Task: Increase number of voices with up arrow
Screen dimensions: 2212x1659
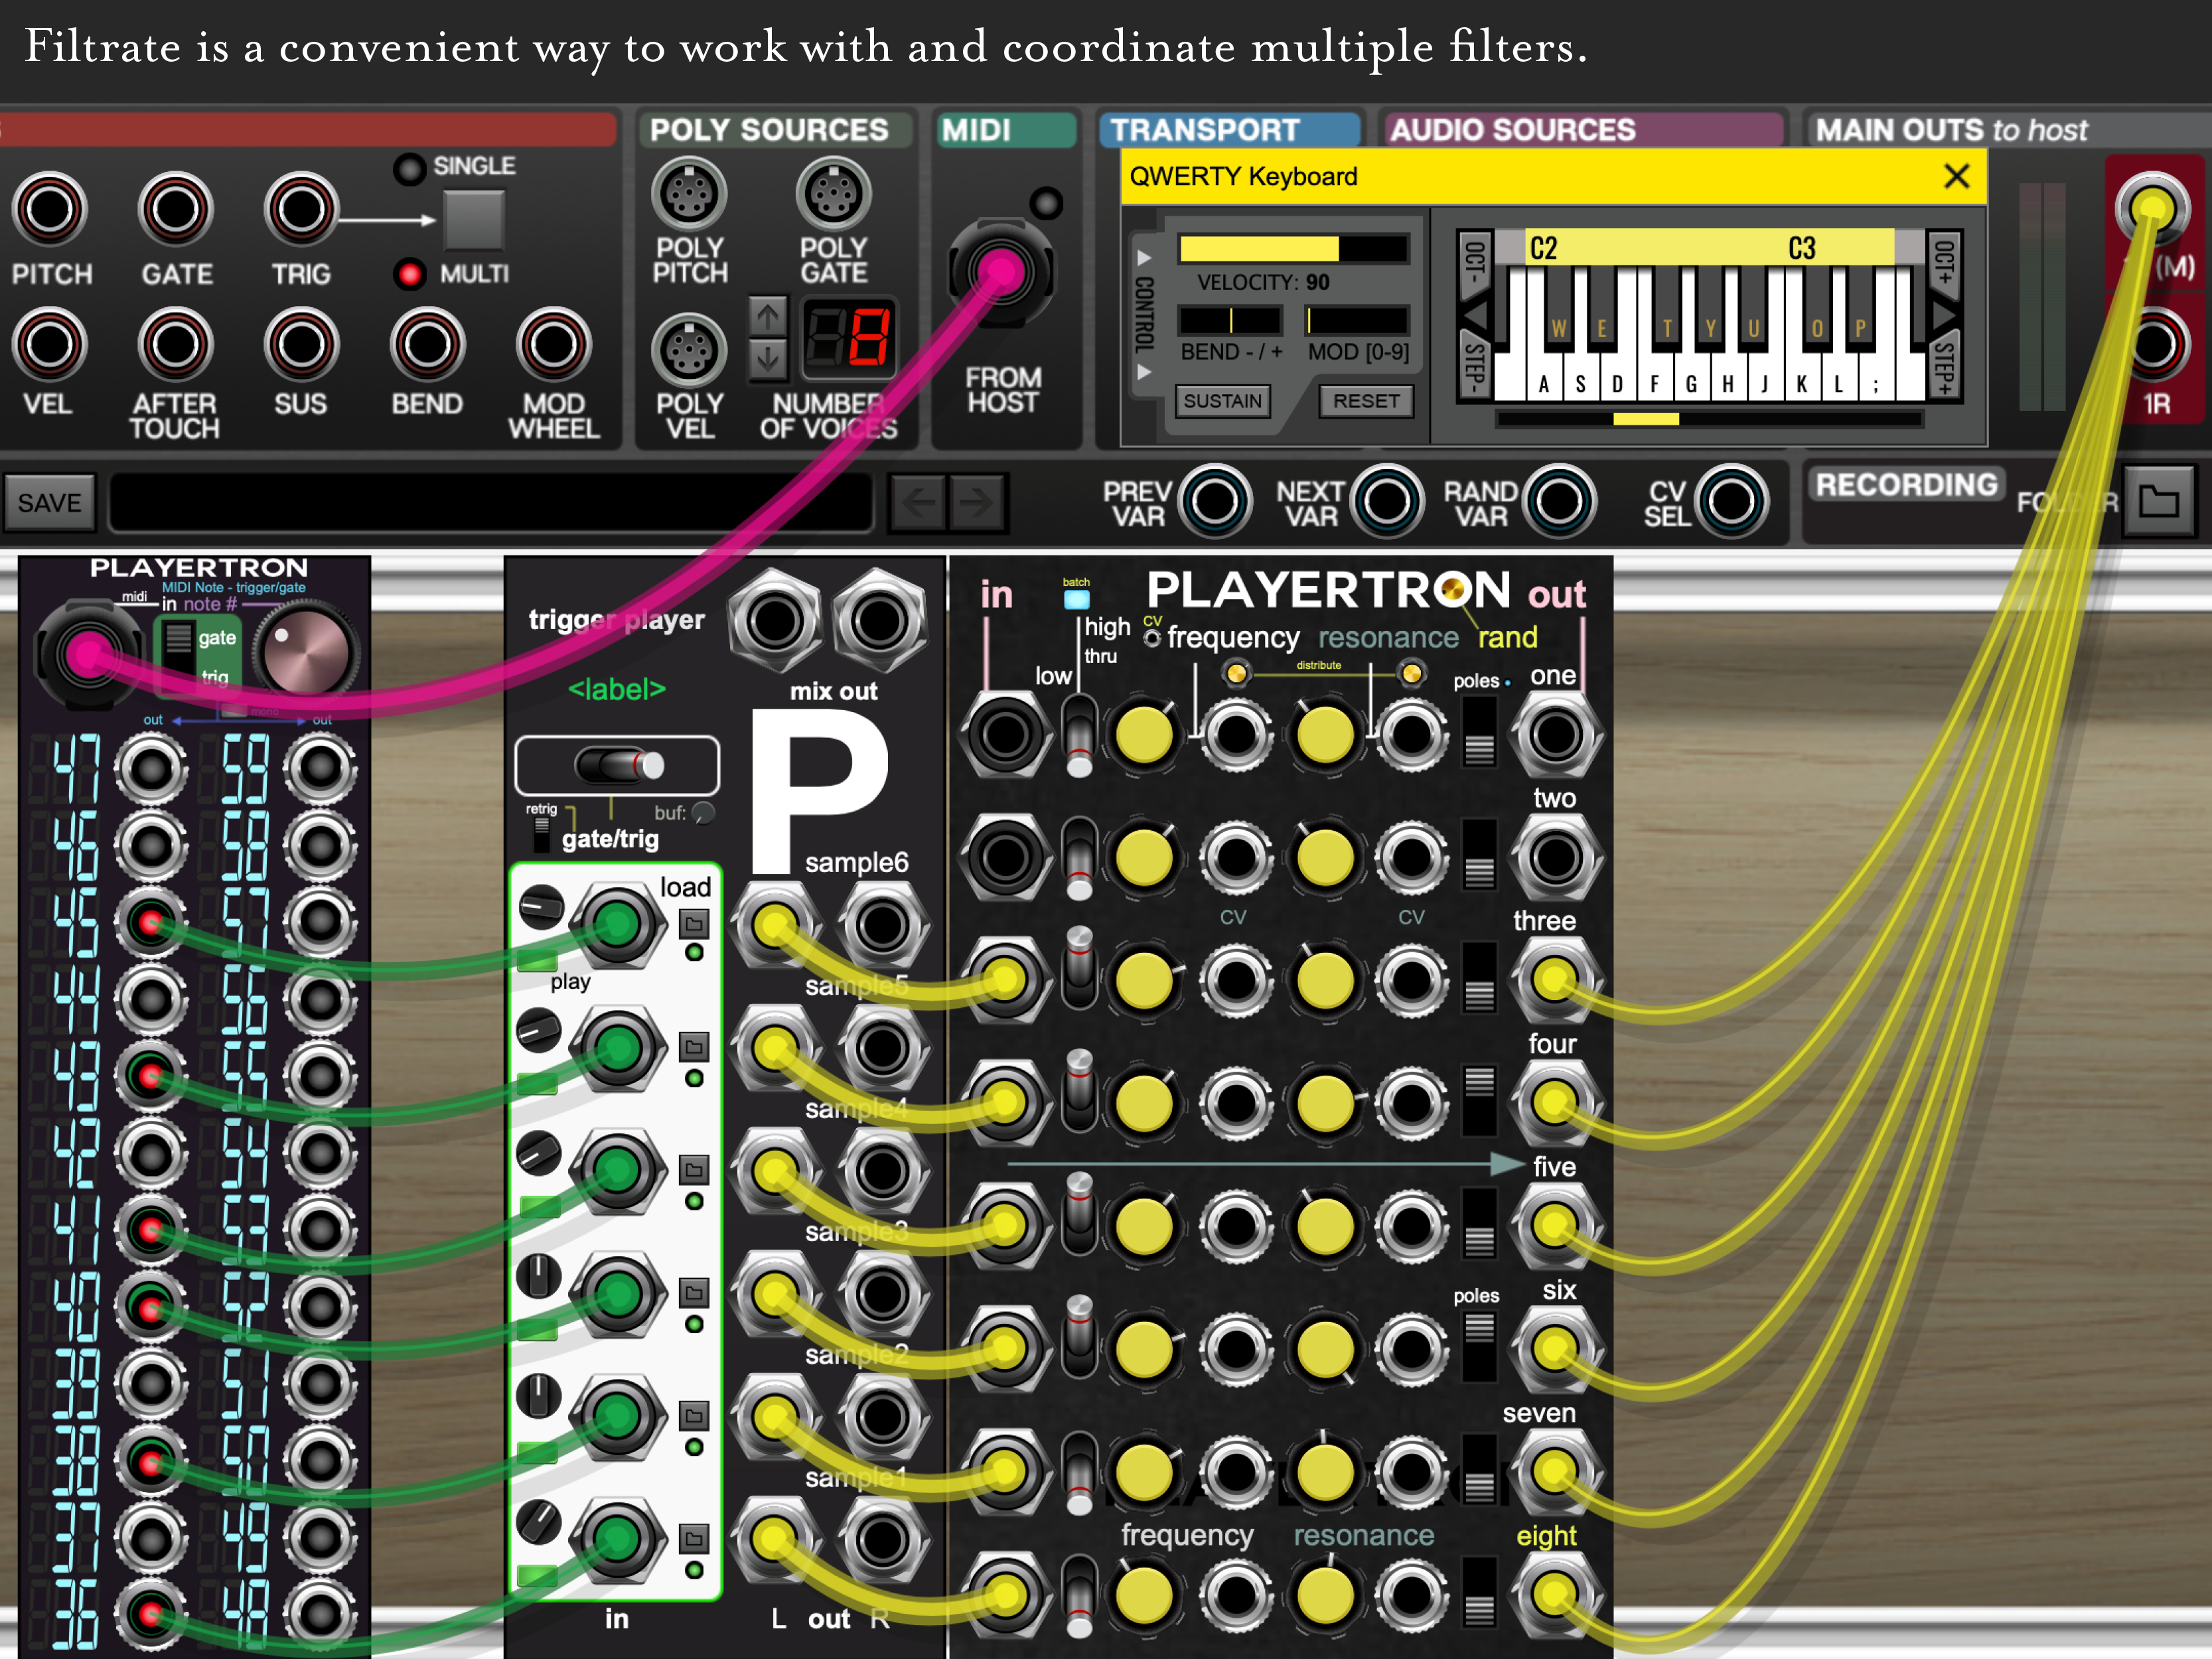Action: 767,317
